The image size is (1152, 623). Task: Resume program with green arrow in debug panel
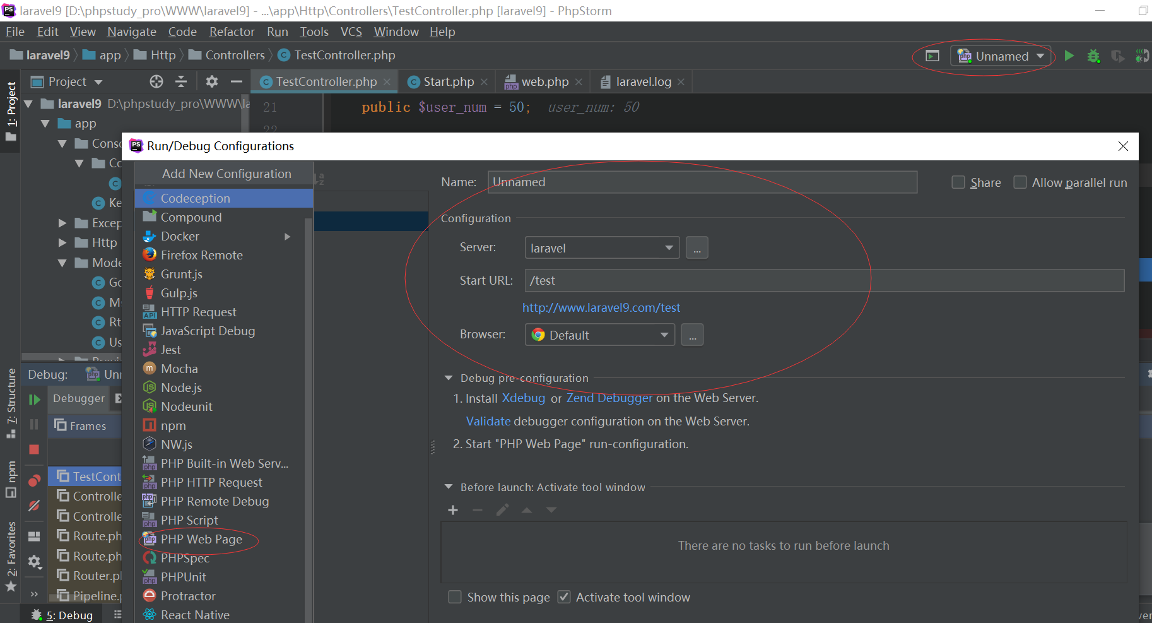click(x=35, y=399)
